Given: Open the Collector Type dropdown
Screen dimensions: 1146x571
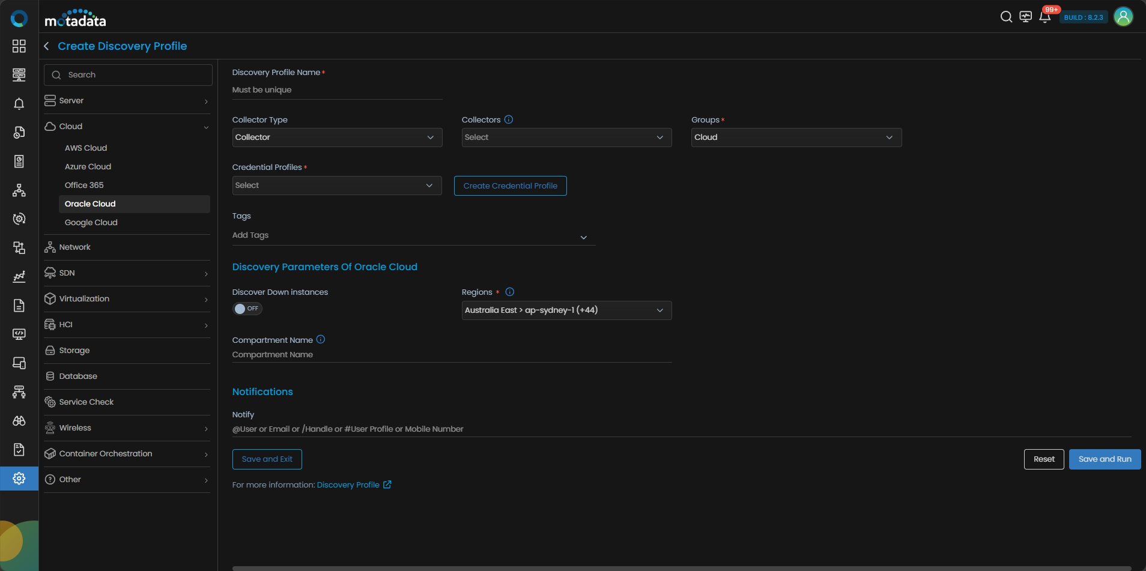Looking at the screenshot, I should (337, 137).
